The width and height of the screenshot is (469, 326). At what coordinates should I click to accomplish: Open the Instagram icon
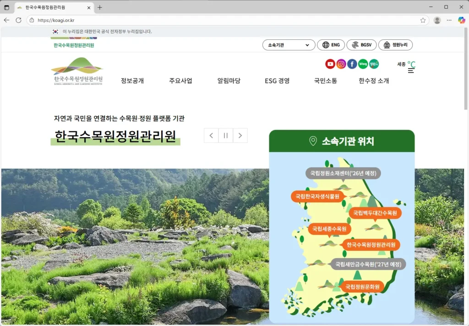pos(341,64)
